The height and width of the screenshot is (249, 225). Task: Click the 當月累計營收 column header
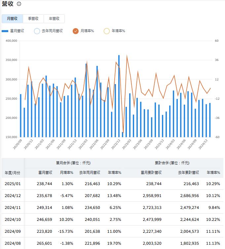coord(151,173)
